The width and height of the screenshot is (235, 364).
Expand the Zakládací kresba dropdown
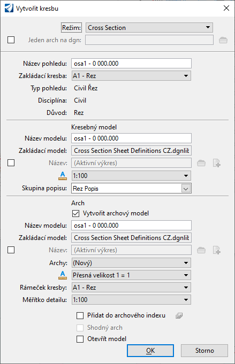[131, 76]
